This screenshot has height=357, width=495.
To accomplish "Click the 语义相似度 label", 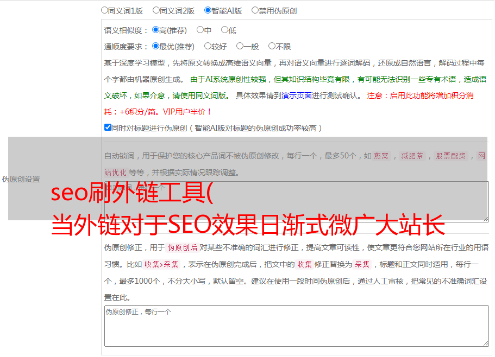I will pyautogui.click(x=126, y=30).
